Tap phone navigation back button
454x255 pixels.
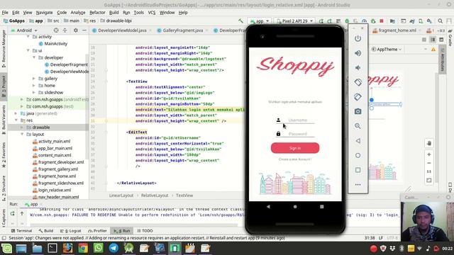click(x=268, y=207)
